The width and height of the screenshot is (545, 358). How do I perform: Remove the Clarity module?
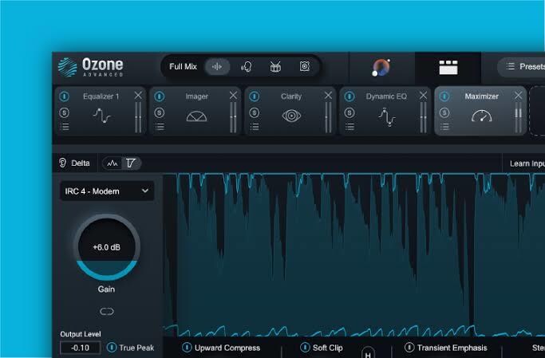(x=328, y=95)
